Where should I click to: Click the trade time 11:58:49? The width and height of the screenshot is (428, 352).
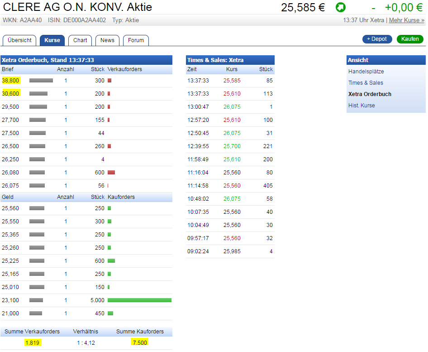click(198, 159)
